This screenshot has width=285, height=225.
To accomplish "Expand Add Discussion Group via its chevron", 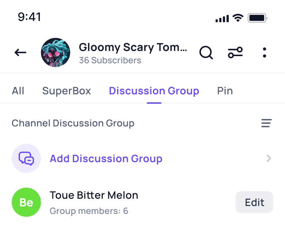I will tap(269, 158).
